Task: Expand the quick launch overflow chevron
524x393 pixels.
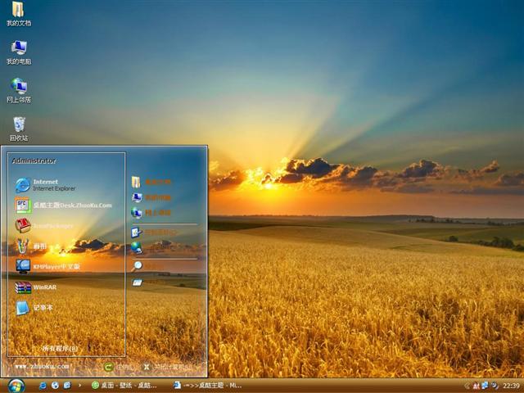Action: pos(79,385)
